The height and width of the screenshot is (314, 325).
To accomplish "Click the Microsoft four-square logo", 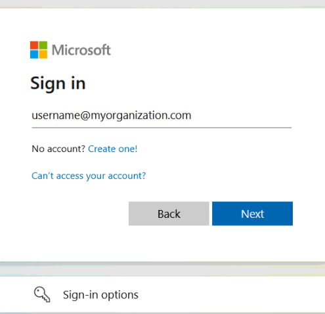I will [39, 50].
